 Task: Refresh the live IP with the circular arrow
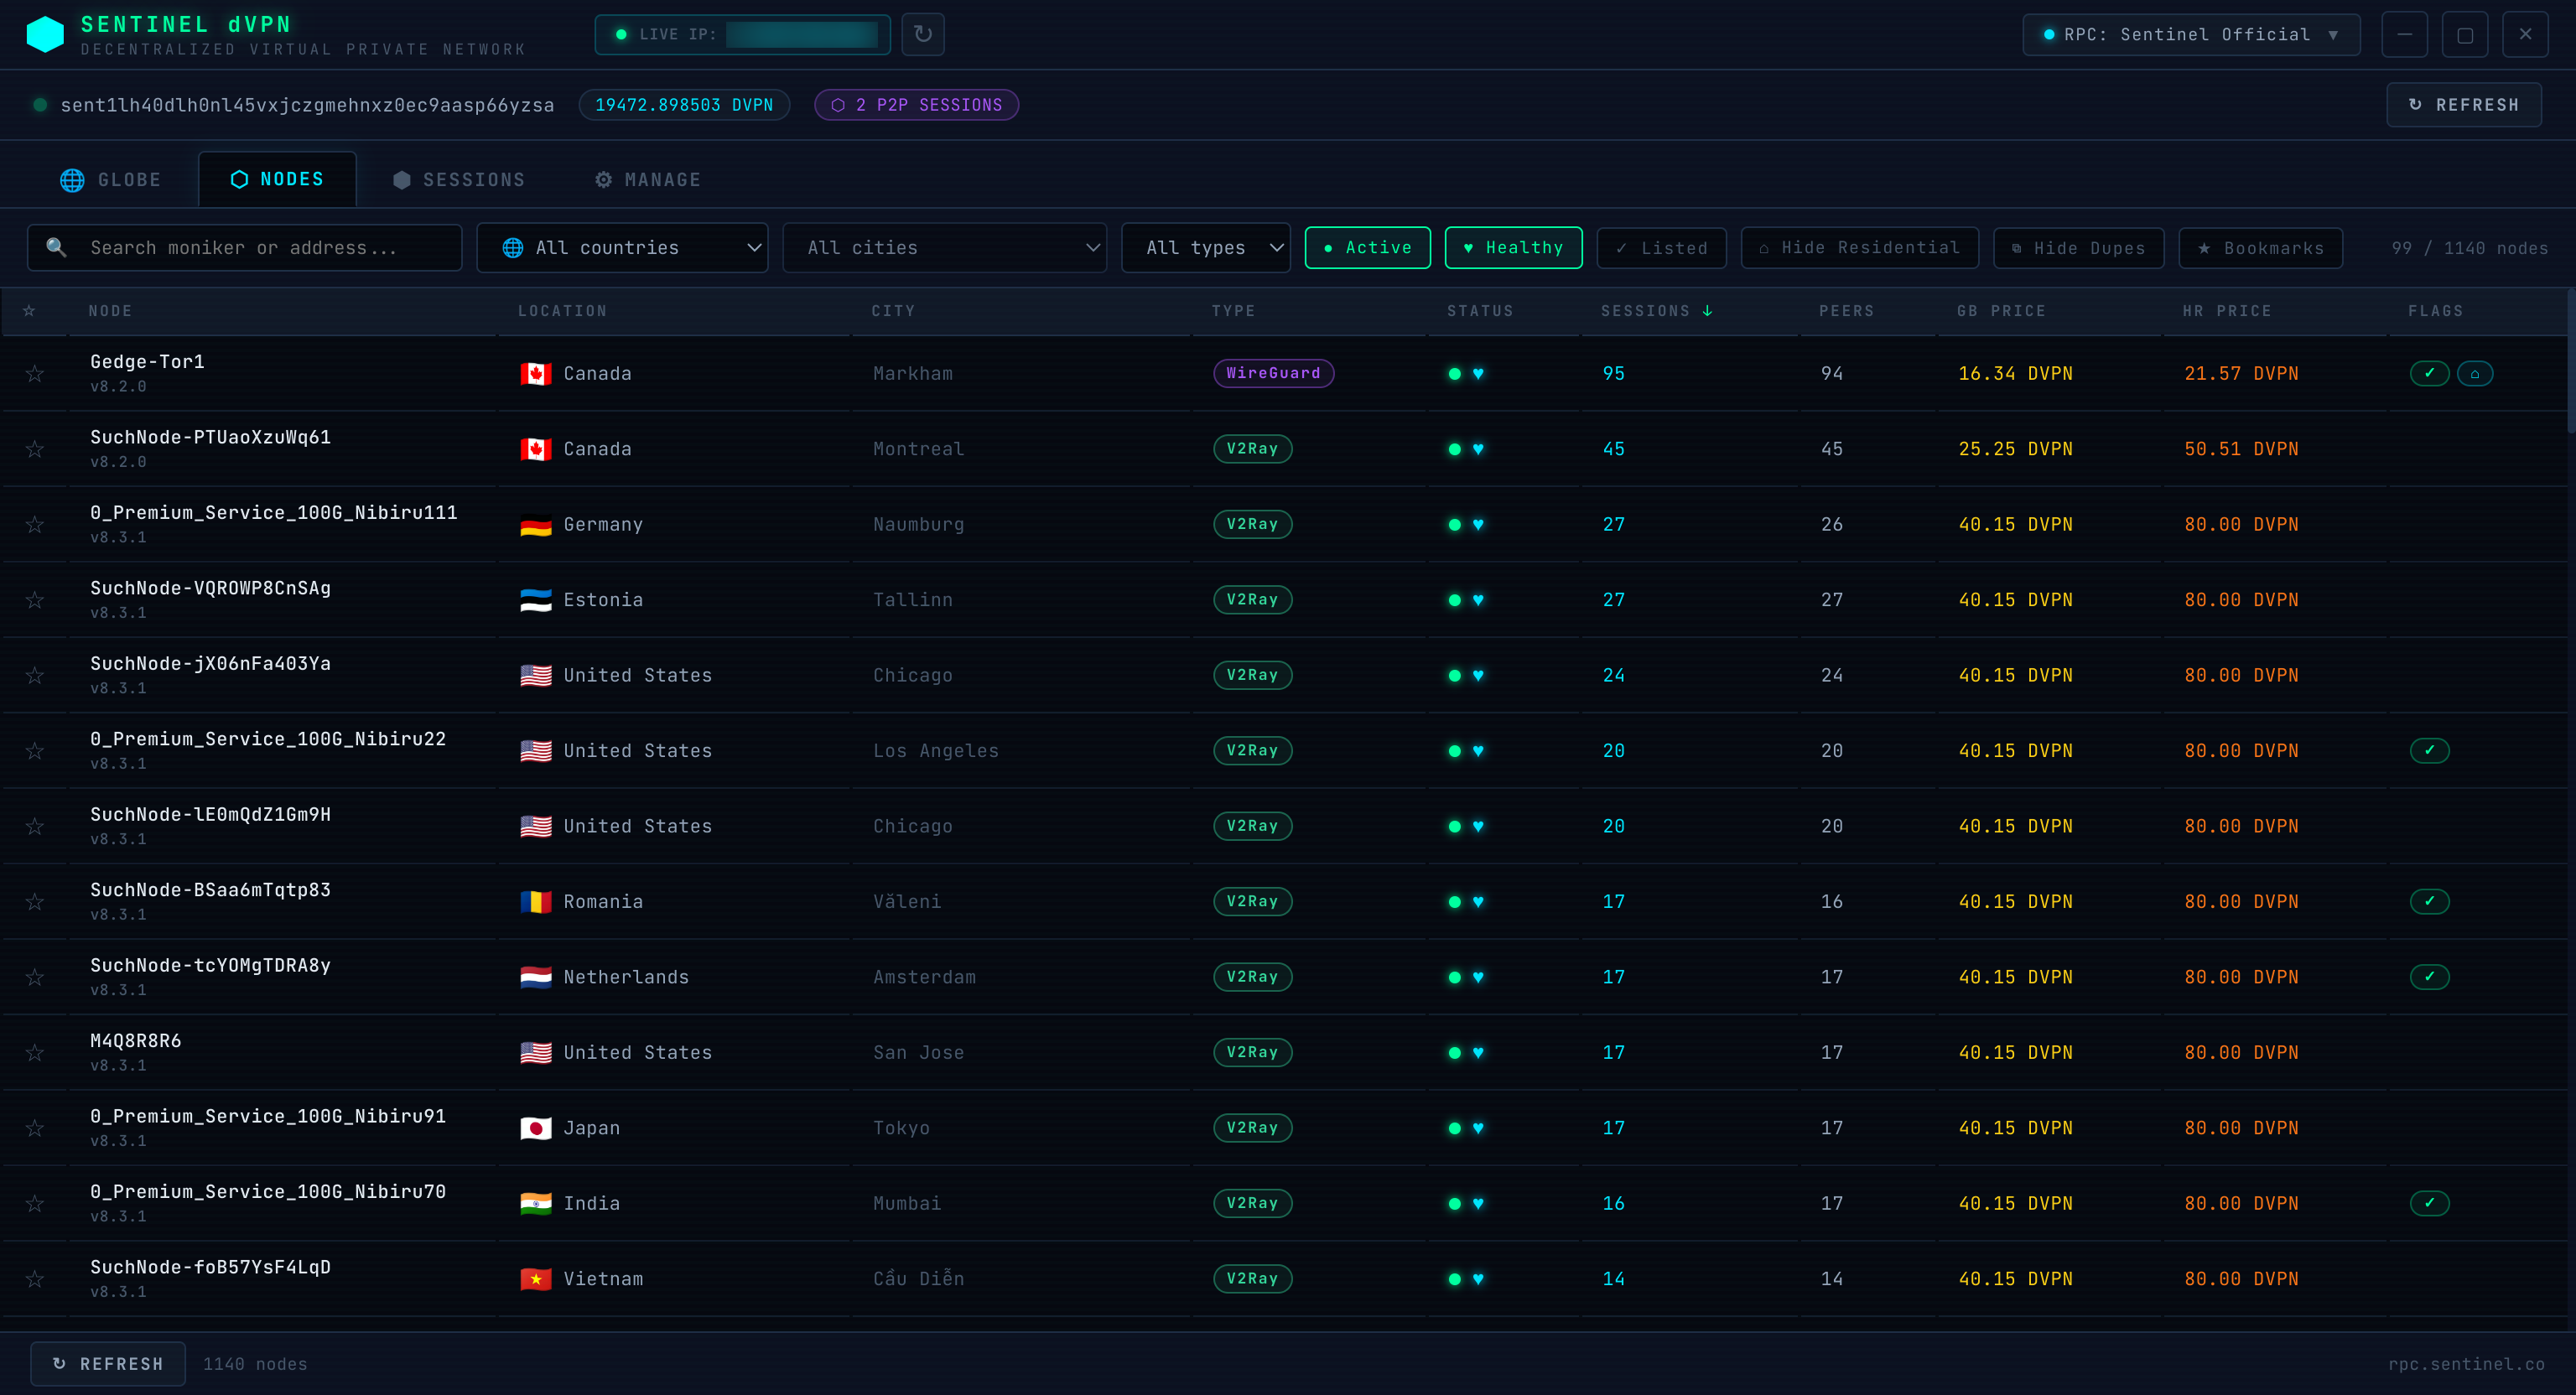pos(922,34)
